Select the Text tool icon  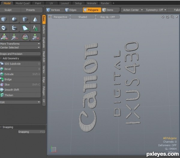coord(35,28)
